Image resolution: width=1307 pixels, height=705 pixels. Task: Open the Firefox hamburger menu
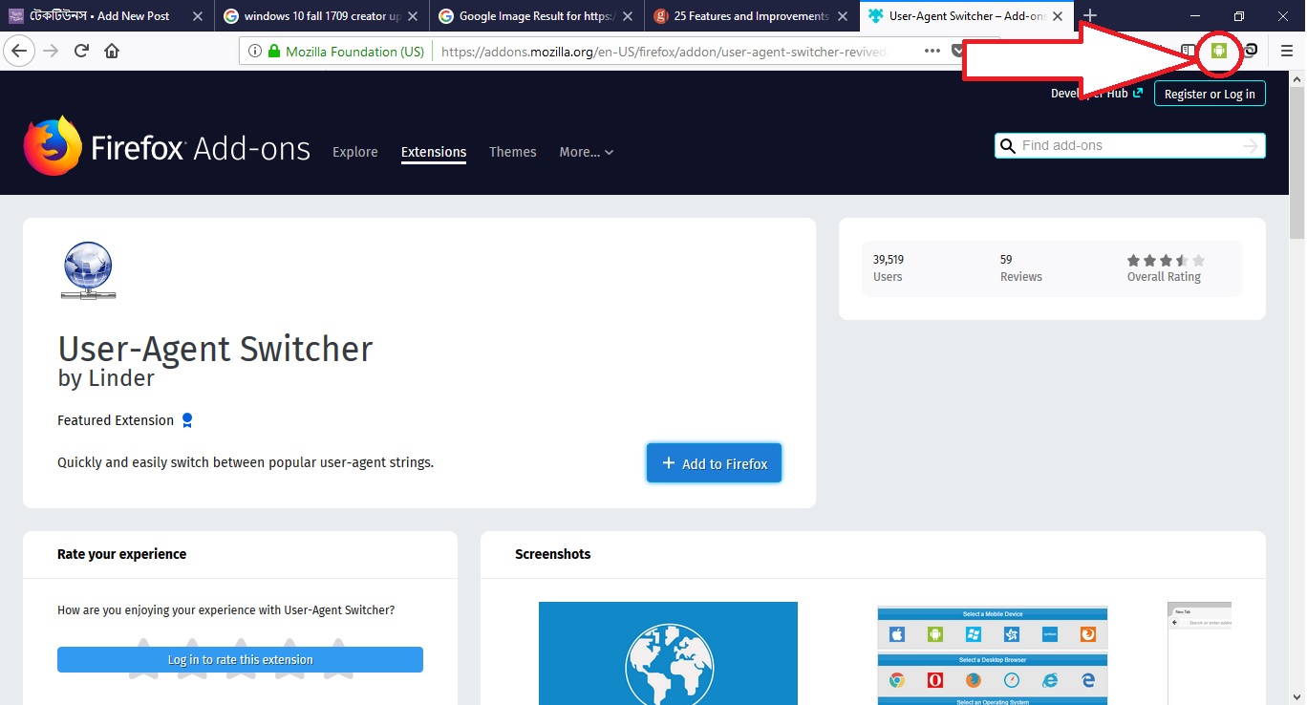pos(1286,52)
